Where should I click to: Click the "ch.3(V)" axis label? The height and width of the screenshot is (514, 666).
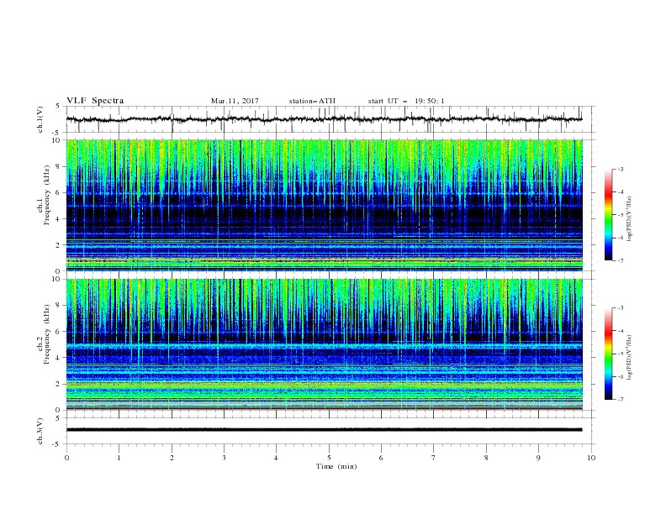point(40,431)
